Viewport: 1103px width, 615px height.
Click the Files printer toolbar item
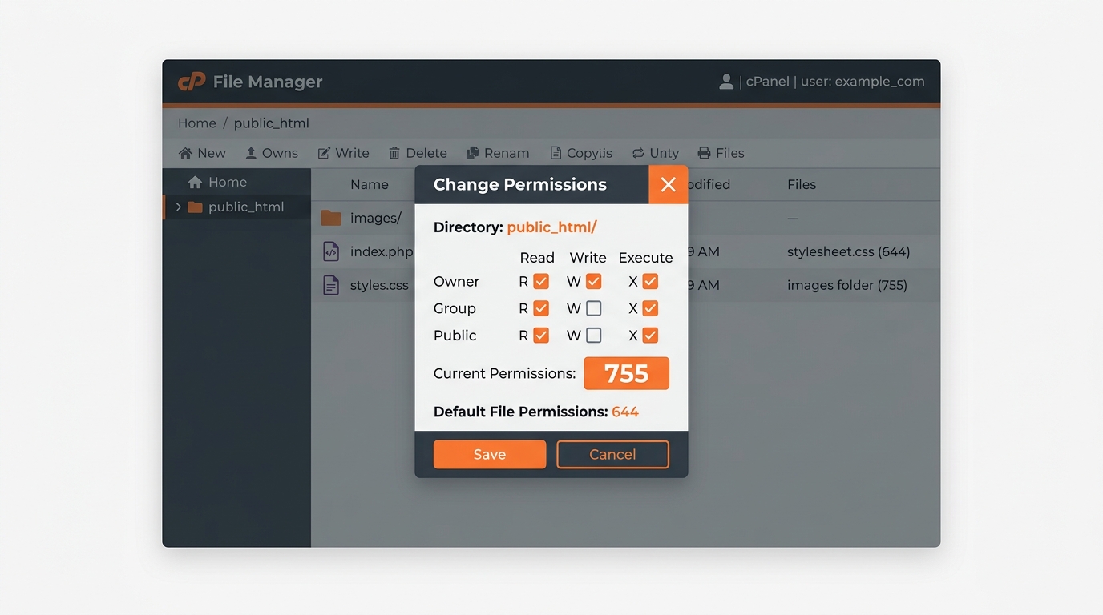[721, 153]
